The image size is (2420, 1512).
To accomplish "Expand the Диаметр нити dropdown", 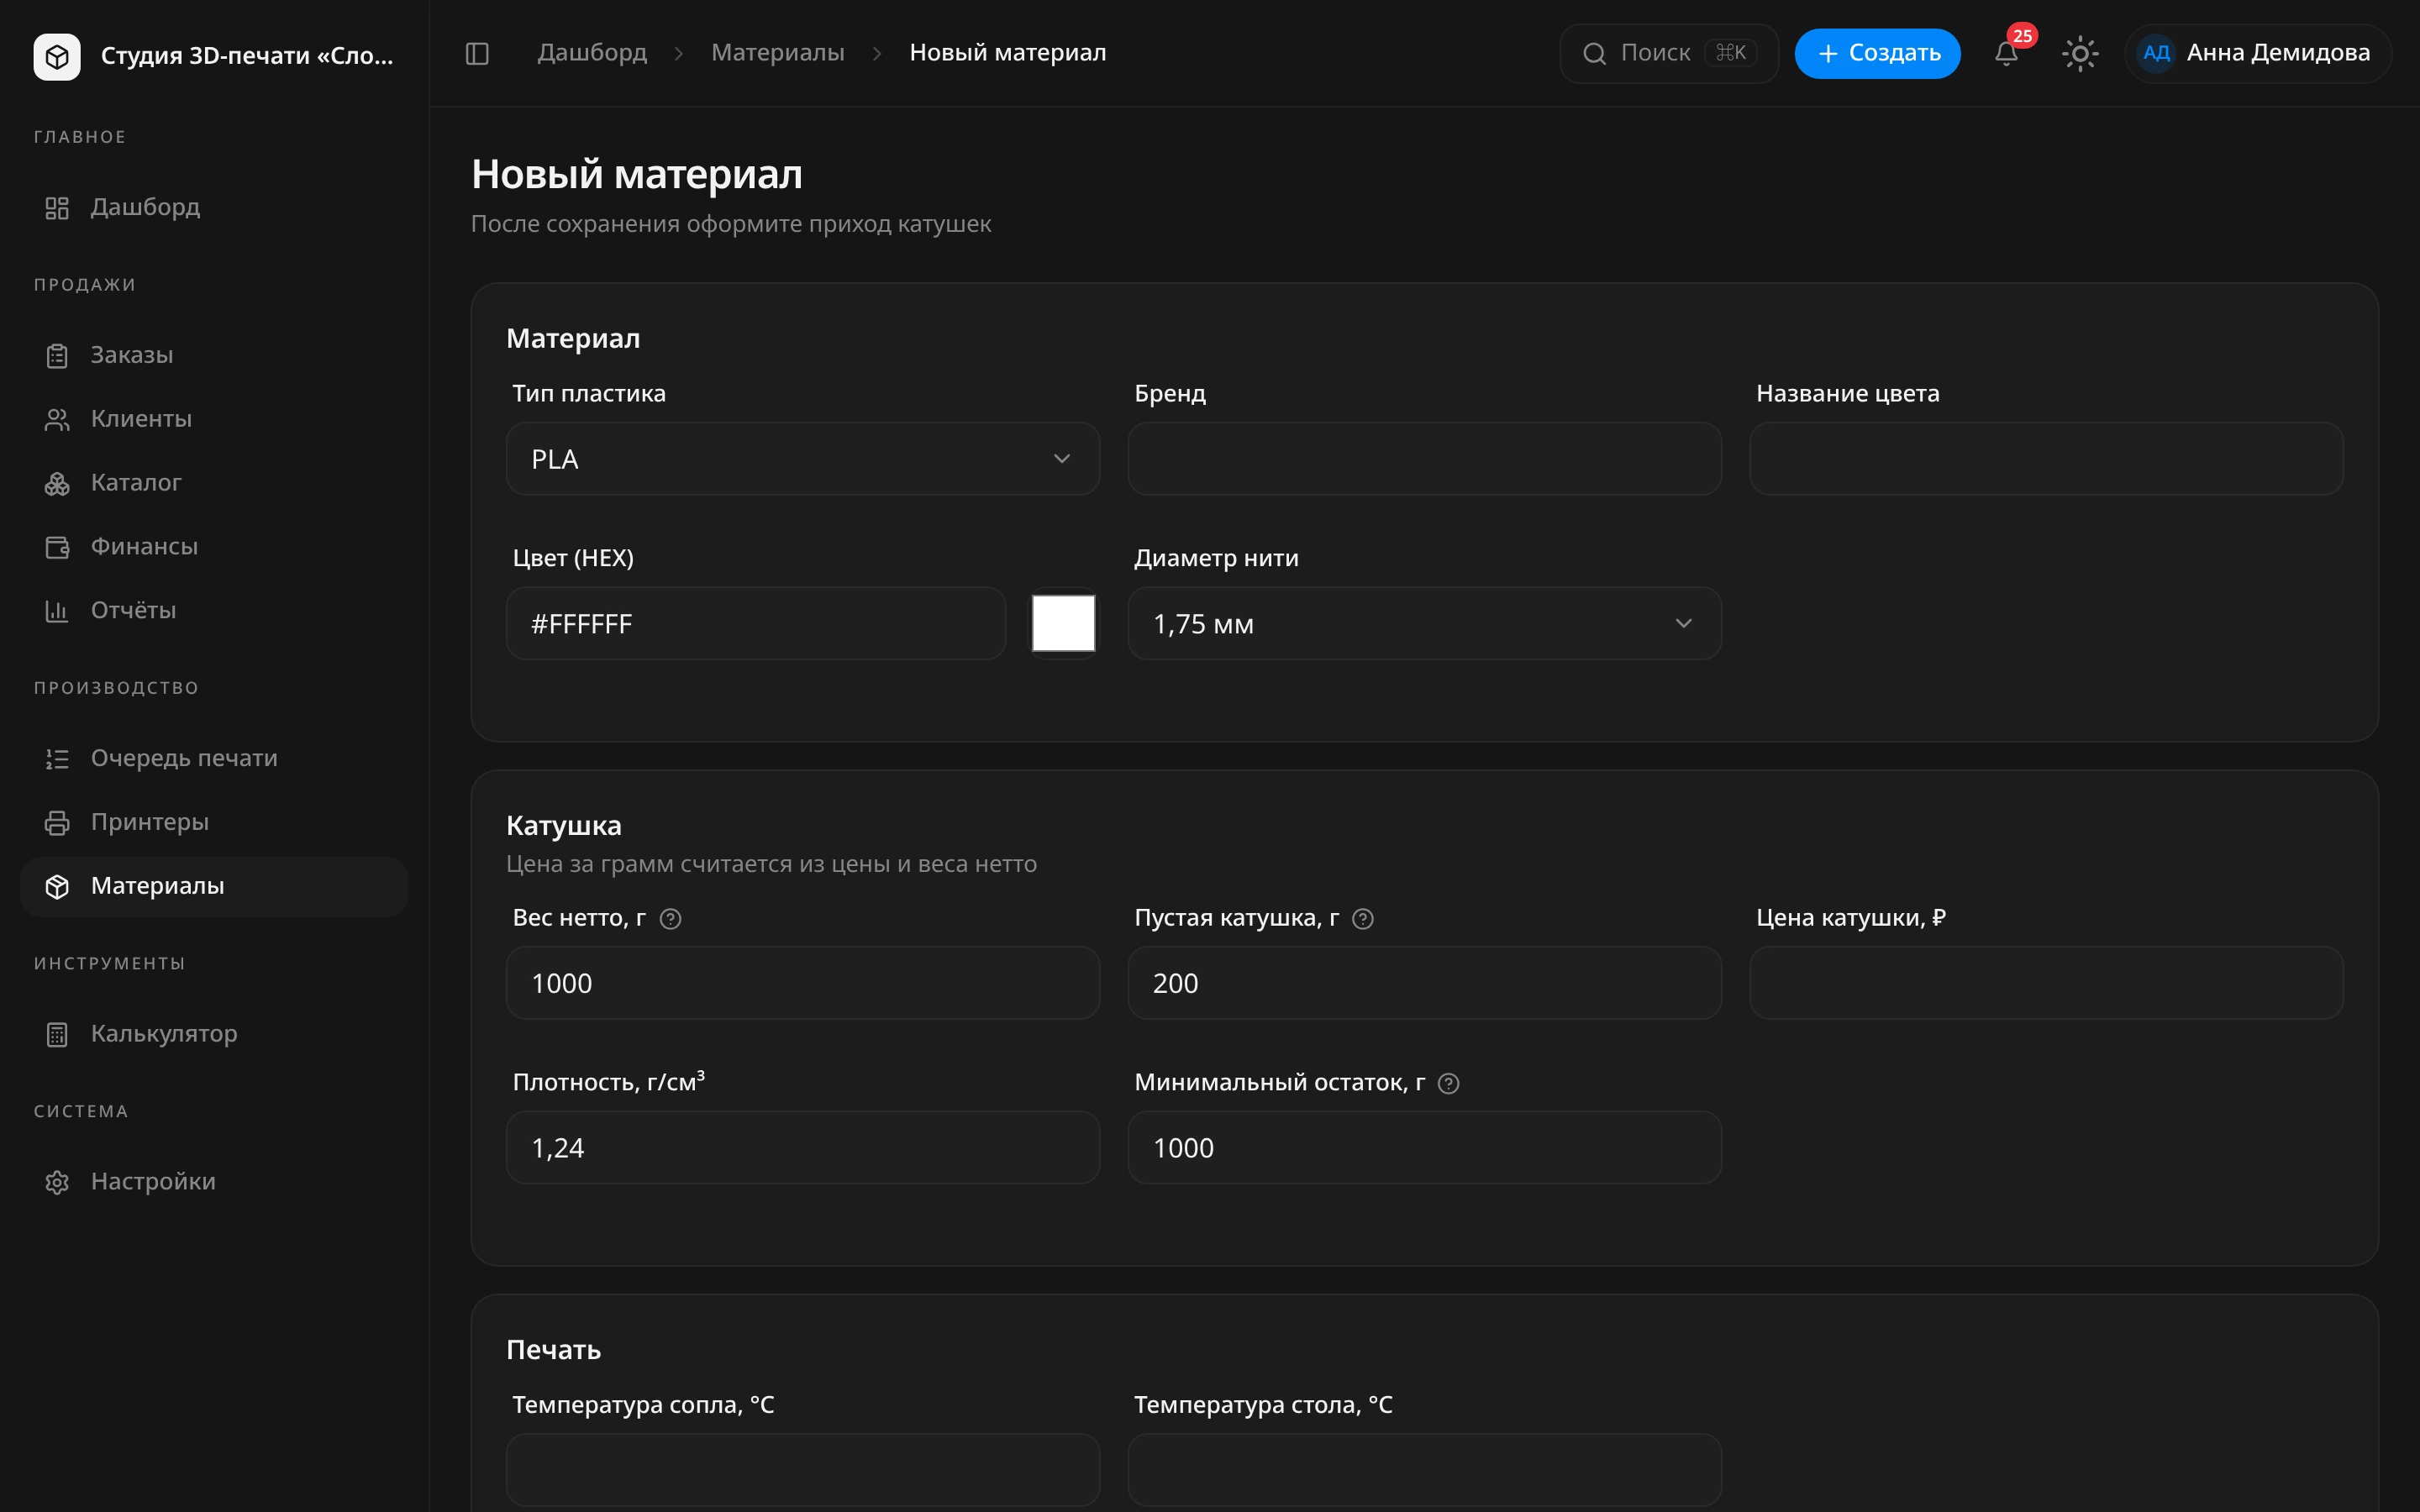I will pos(1425,624).
